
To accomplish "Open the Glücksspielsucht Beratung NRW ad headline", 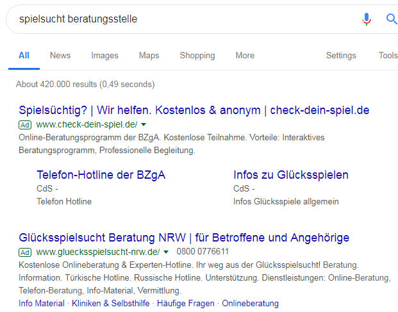I will pyautogui.click(x=184, y=238).
